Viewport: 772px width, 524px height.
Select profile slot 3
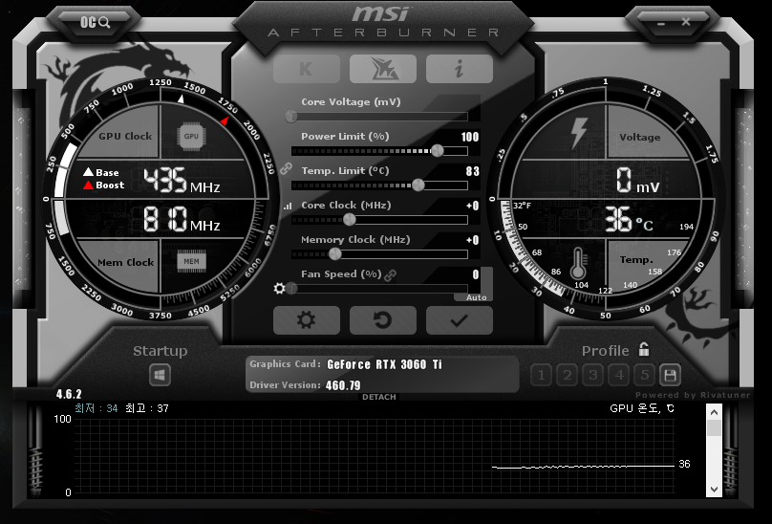tap(592, 376)
